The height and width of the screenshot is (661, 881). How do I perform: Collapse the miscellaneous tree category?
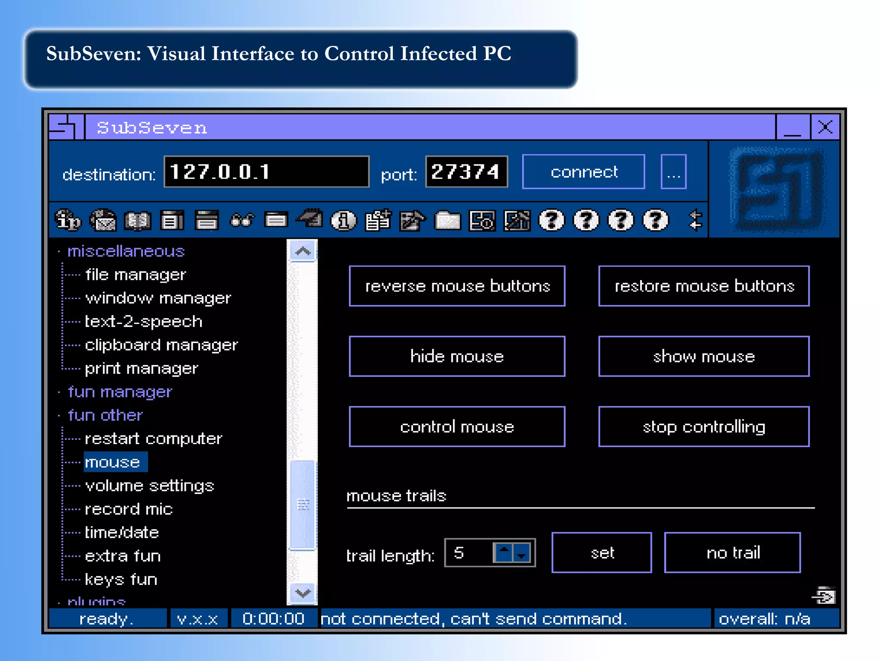coord(126,251)
